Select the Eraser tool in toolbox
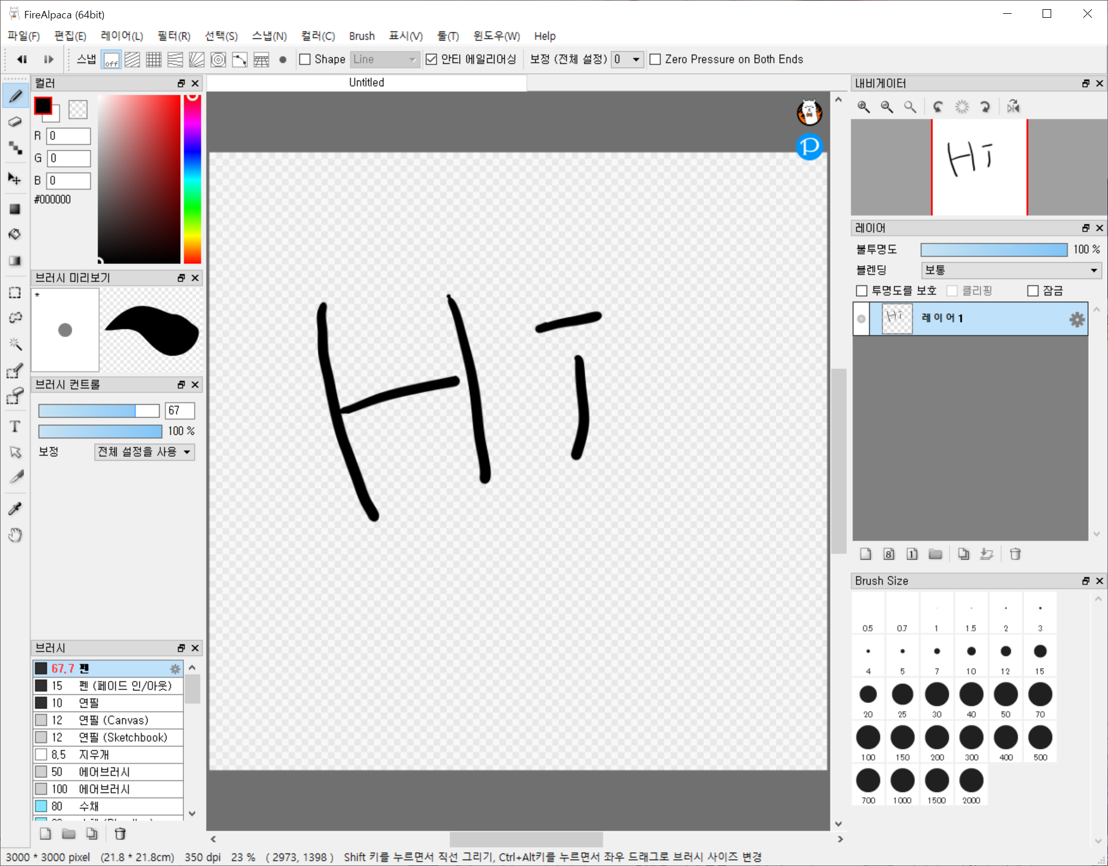Image resolution: width=1108 pixels, height=866 pixels. (x=15, y=122)
